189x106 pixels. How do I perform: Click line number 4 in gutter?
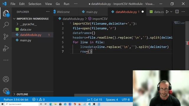tap(63, 37)
